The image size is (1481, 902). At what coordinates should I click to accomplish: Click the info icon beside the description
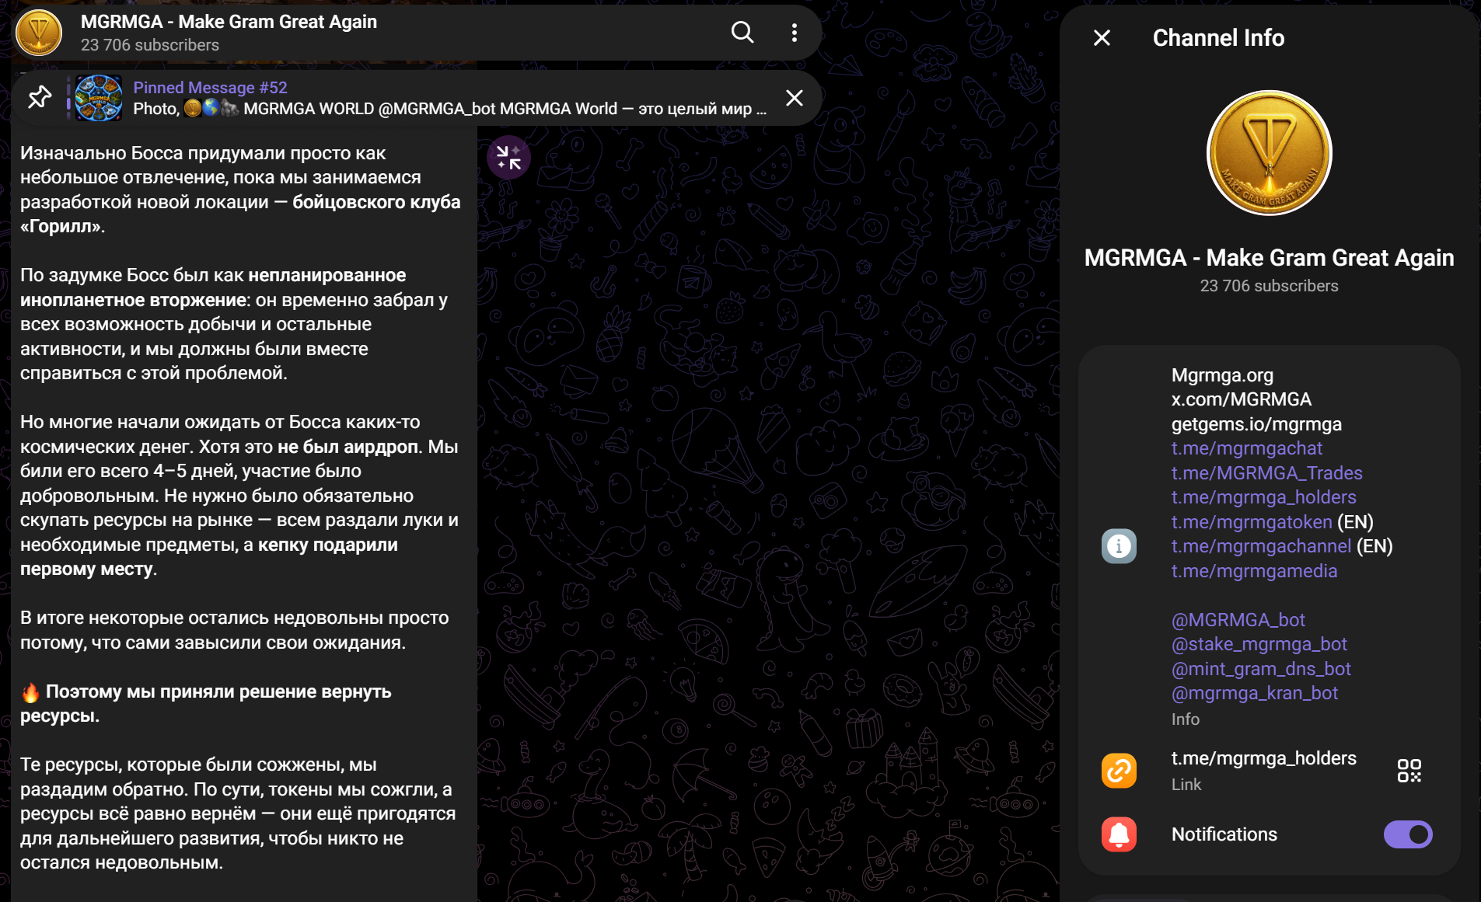click(1119, 546)
